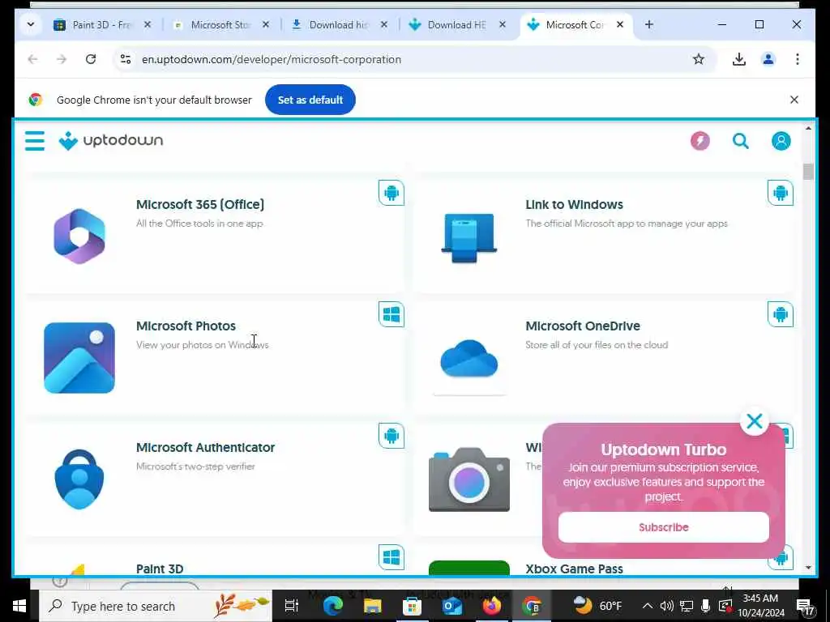
Task: Click the address bar URL
Action: tap(272, 59)
